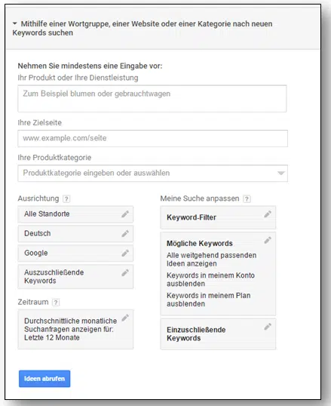Open the Letzte 12 Monate time range box

point(75,329)
